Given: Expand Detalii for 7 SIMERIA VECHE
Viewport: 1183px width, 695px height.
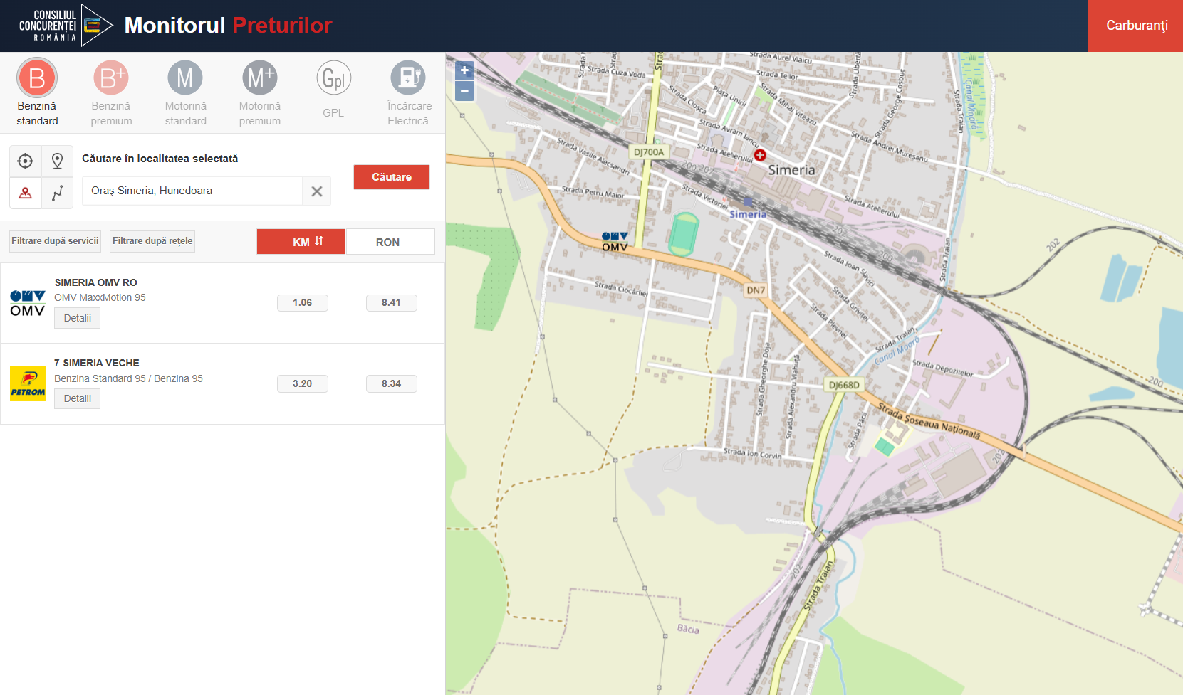Looking at the screenshot, I should [77, 398].
